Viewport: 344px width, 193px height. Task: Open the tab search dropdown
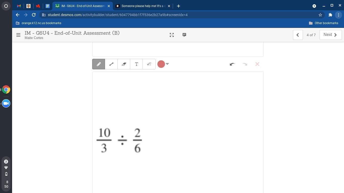[x=314, y=6]
